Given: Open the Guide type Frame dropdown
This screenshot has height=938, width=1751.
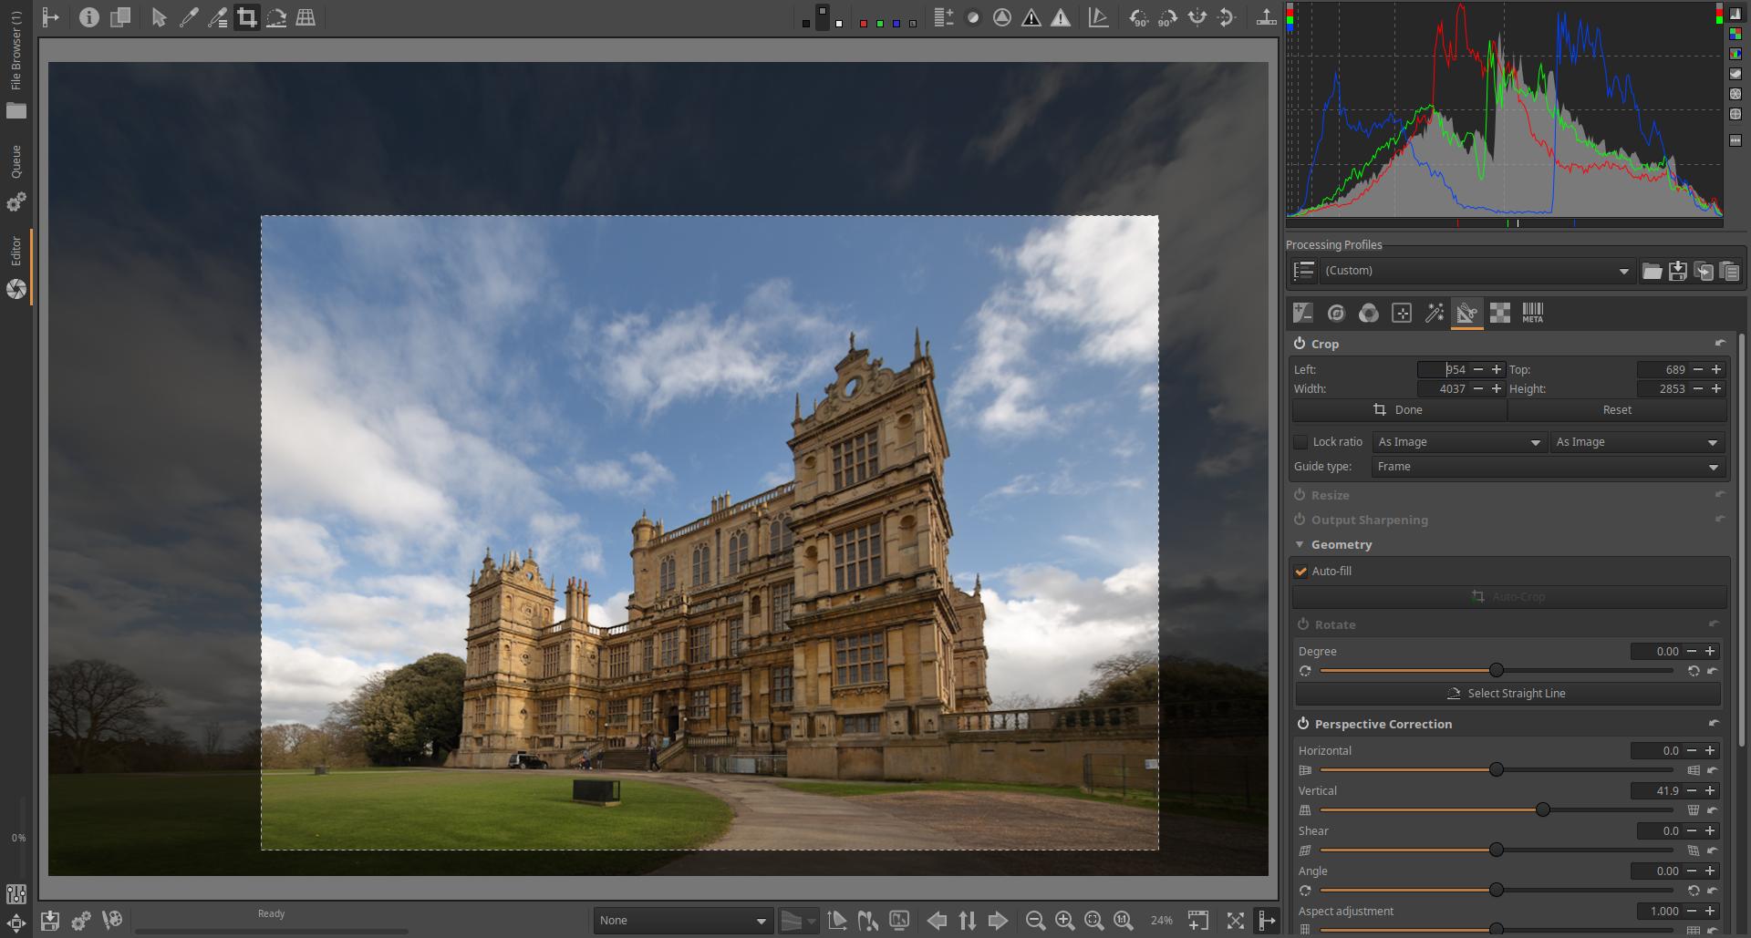Looking at the screenshot, I should (x=1548, y=467).
